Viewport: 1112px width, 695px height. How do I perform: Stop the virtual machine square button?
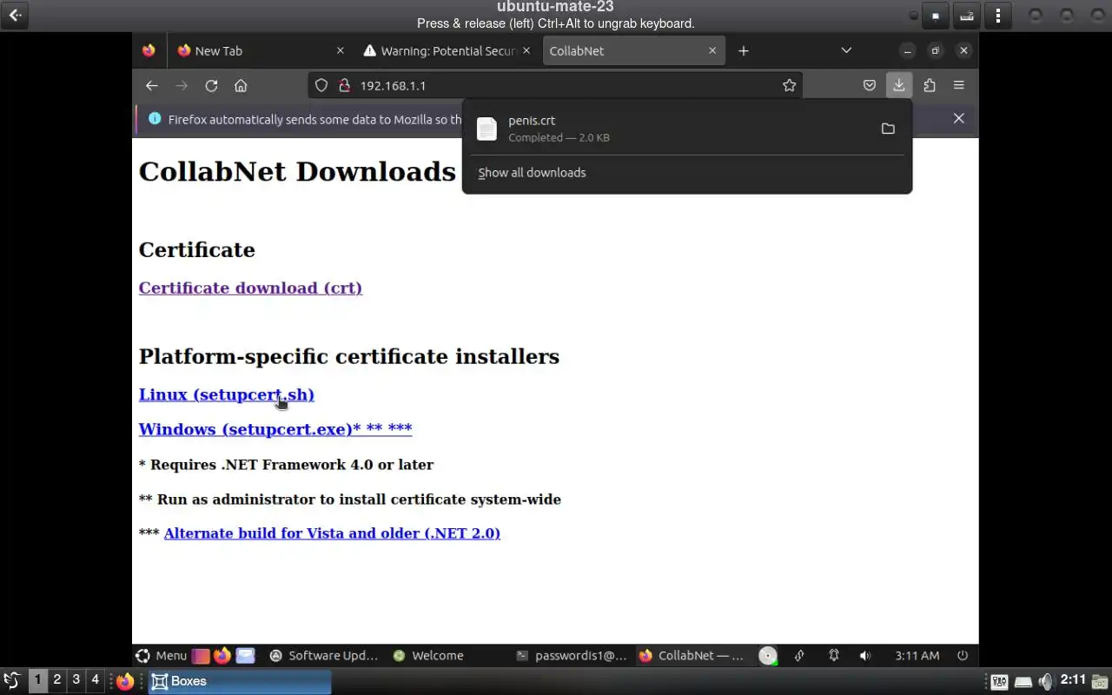pyautogui.click(x=936, y=16)
